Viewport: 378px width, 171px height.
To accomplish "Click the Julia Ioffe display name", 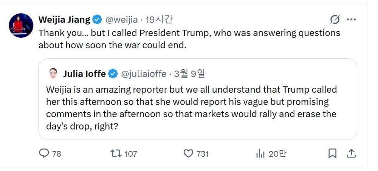I will (x=84, y=74).
